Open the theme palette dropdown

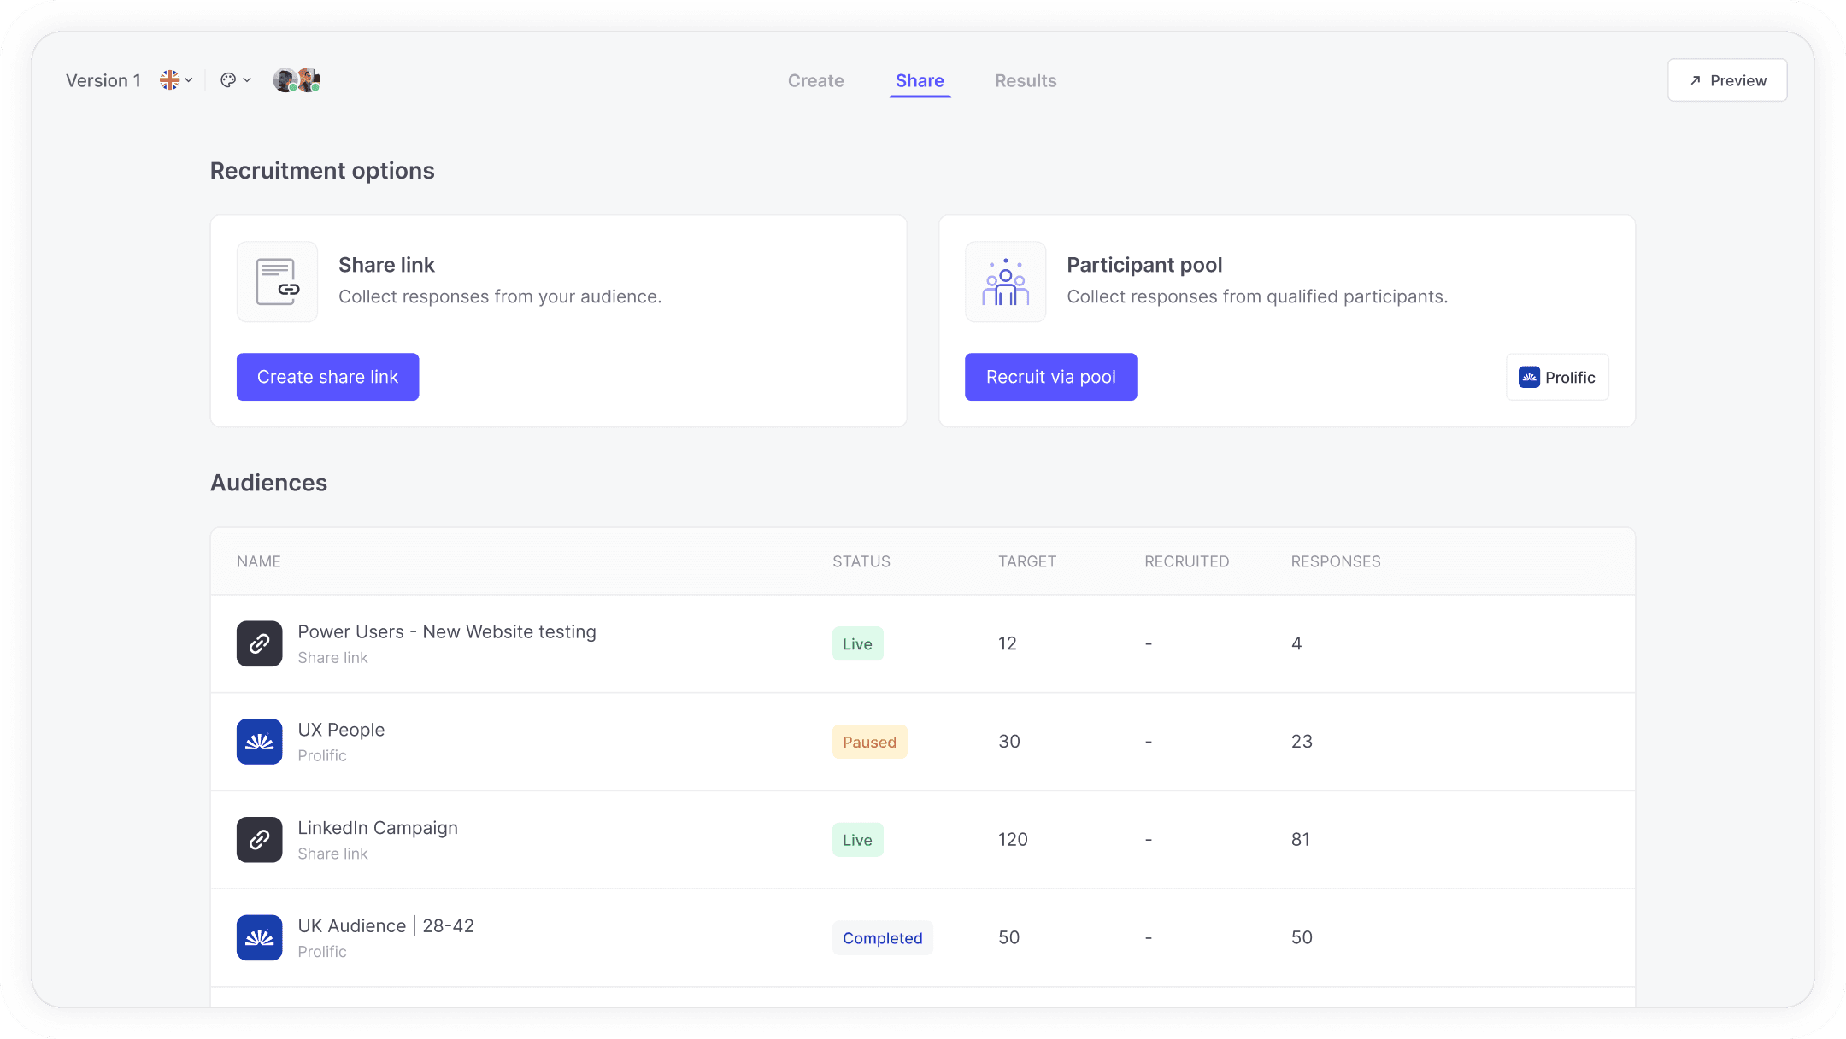(235, 80)
